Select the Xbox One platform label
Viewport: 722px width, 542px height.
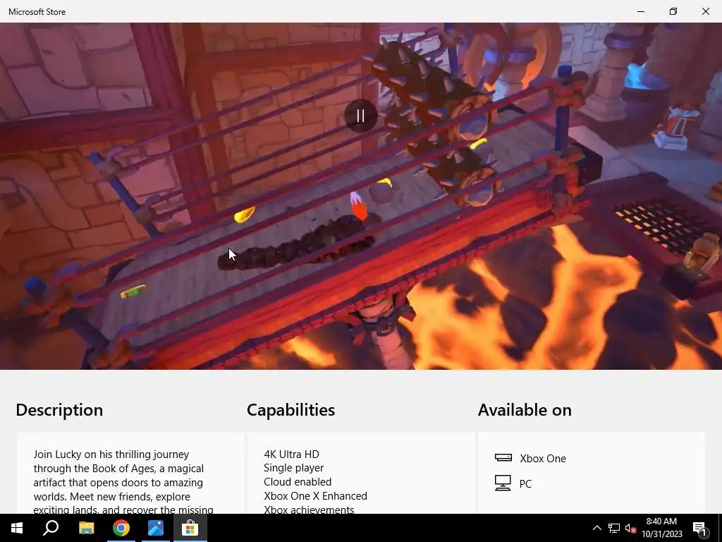[x=543, y=459]
